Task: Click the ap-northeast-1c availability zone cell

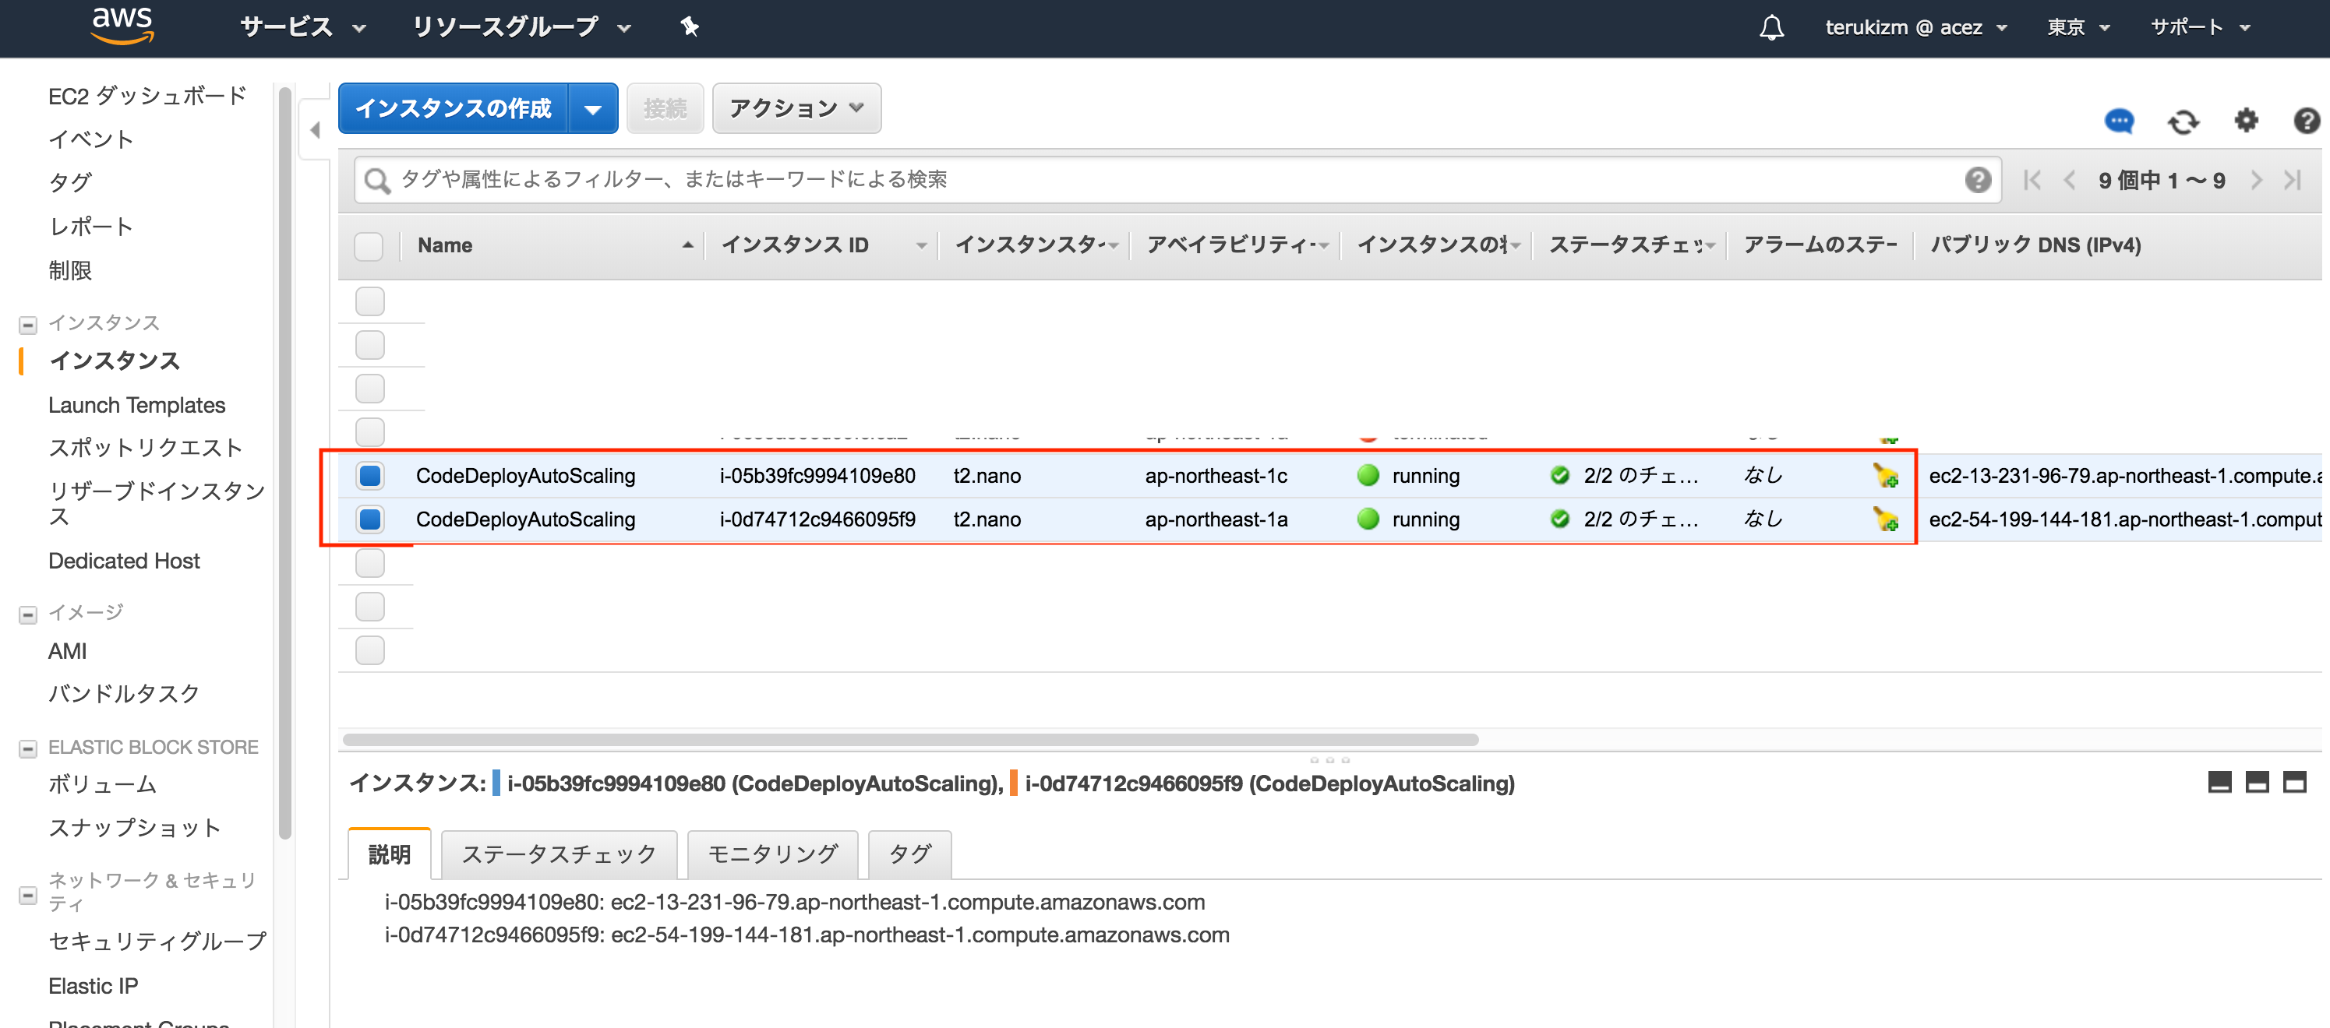Action: [x=1216, y=476]
